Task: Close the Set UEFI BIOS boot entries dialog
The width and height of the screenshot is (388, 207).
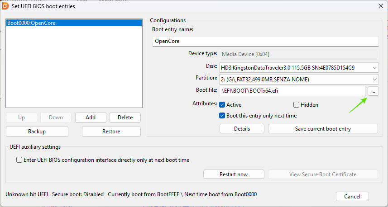Action: [x=381, y=6]
